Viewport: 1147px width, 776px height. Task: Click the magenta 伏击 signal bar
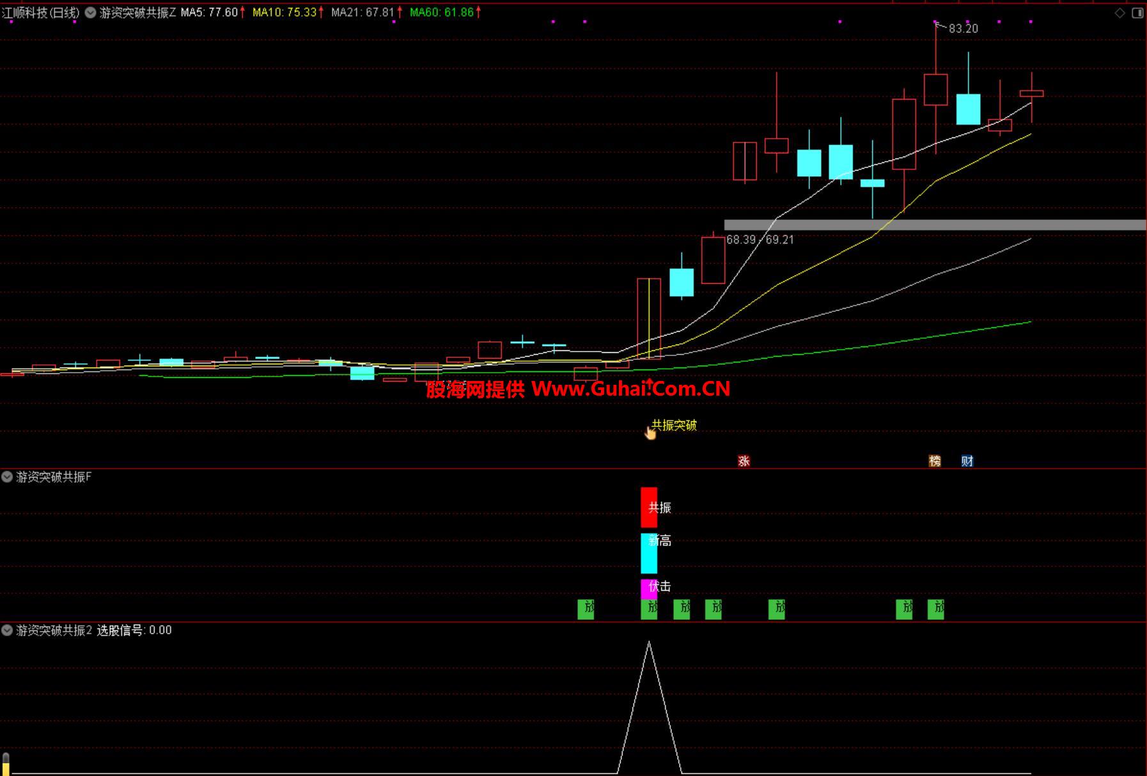coord(649,589)
